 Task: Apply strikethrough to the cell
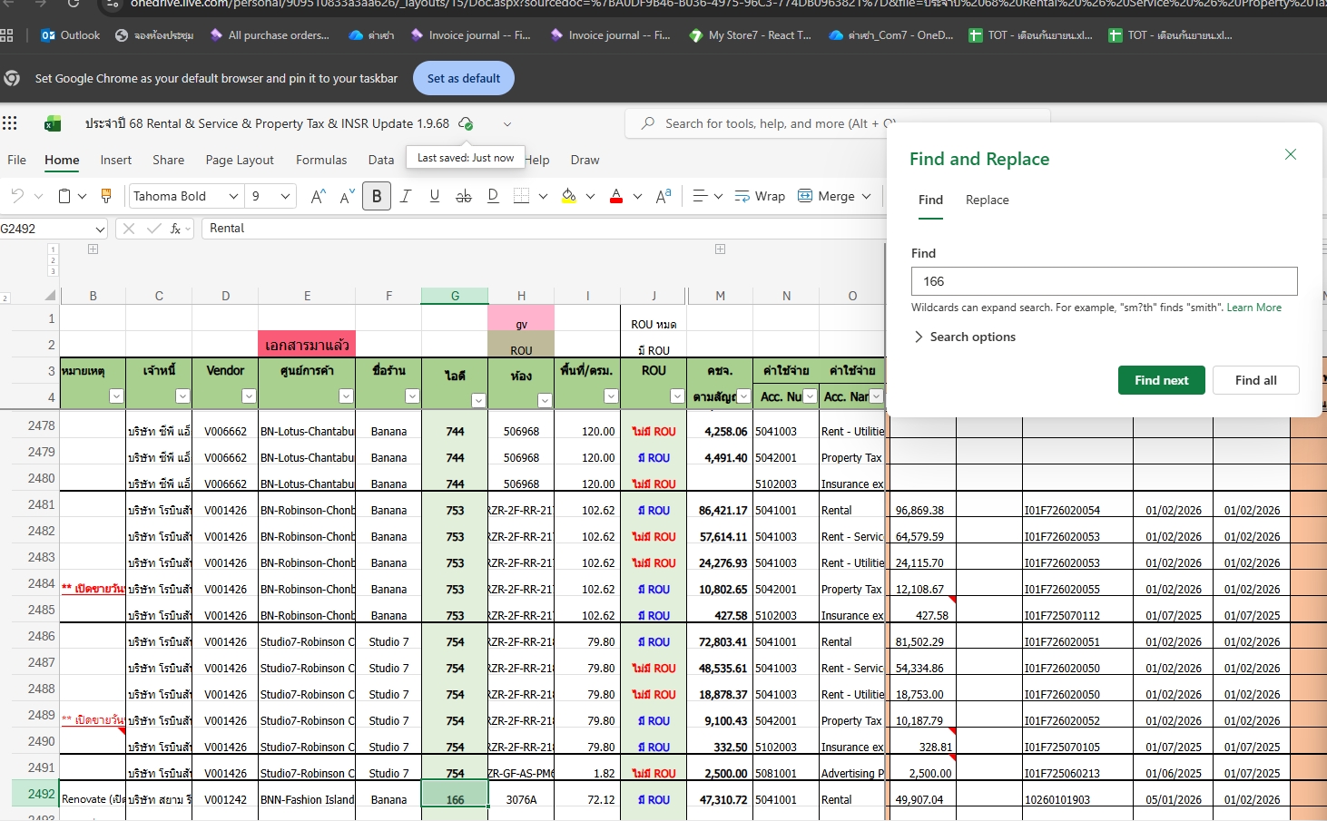[x=464, y=196]
